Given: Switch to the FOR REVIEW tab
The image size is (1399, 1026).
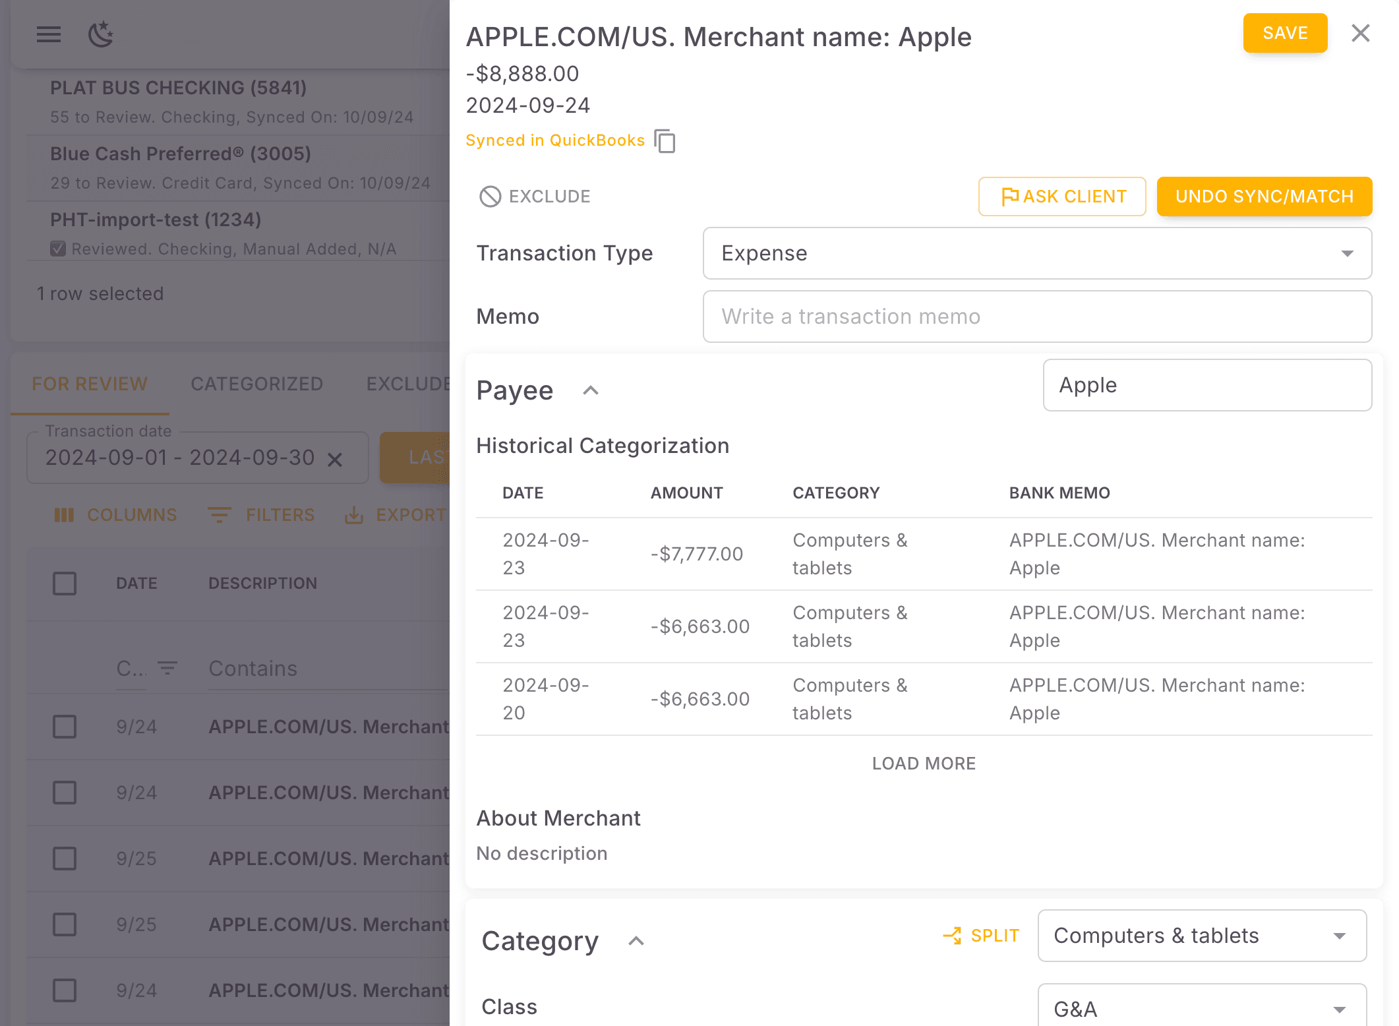Looking at the screenshot, I should pos(89,384).
